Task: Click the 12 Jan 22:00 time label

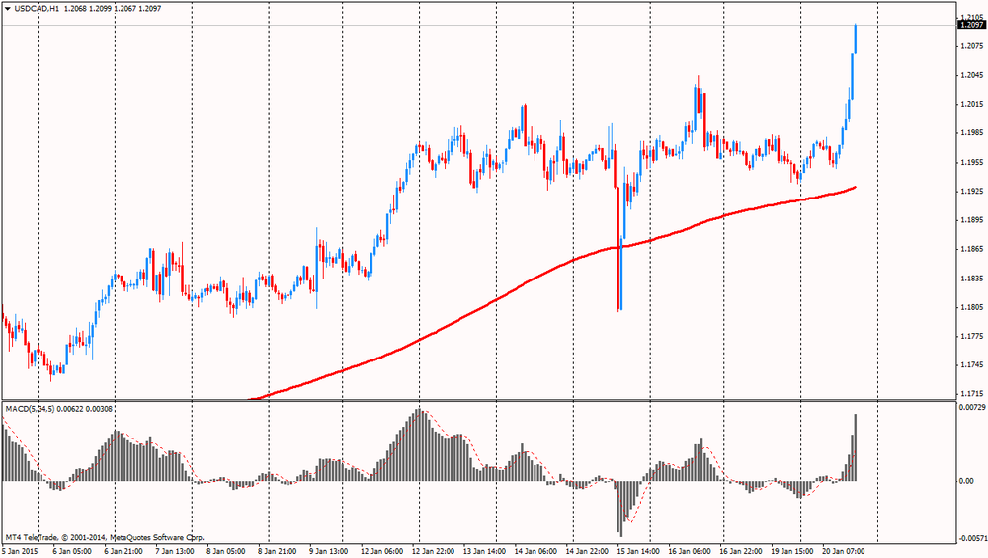Action: [433, 551]
